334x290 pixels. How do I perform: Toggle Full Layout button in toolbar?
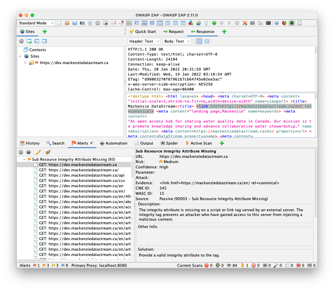(x=152, y=23)
